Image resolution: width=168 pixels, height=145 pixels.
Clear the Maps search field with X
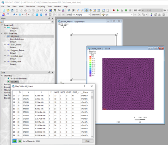point(53,22)
